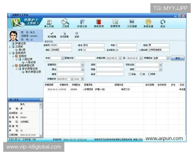Click the 住院号 field showing 092801
Viewport: 194px width, 155px height.
[61, 45]
